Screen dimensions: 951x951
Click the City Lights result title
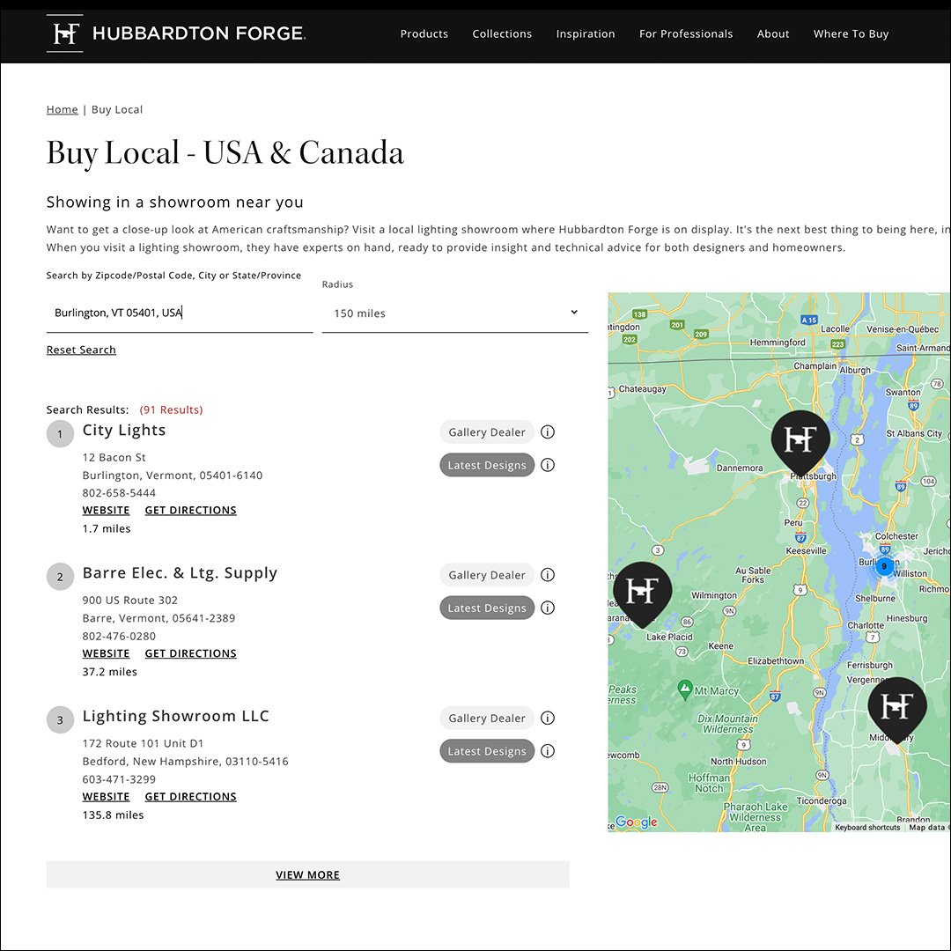pyautogui.click(x=124, y=430)
